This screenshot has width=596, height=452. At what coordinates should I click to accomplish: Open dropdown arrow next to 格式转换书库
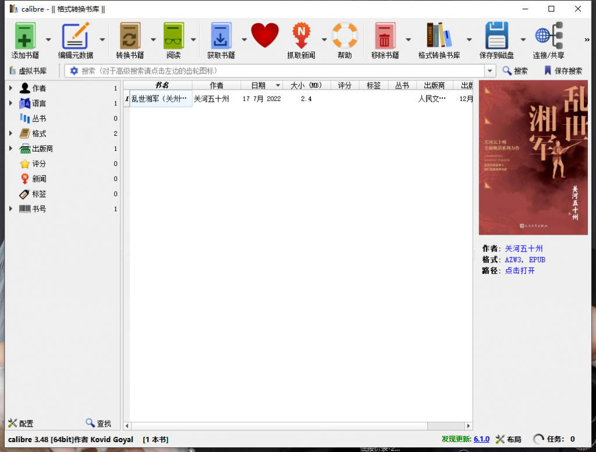470,40
